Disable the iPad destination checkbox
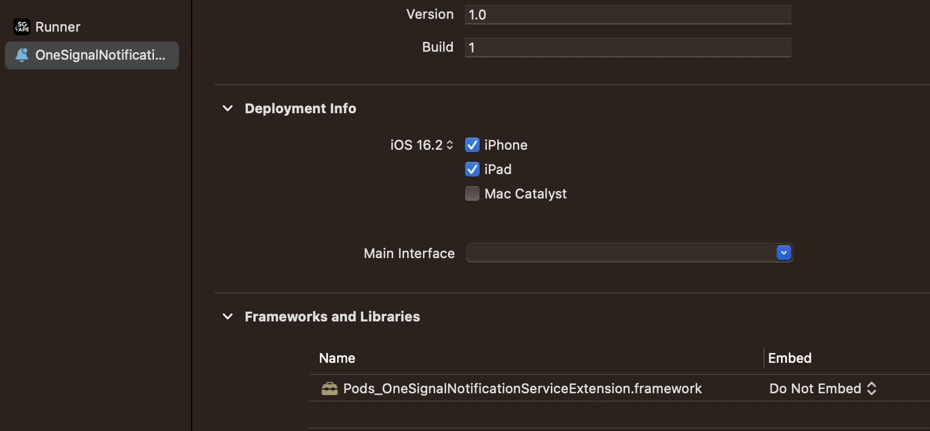Screen dimensions: 930x431 click(472, 169)
